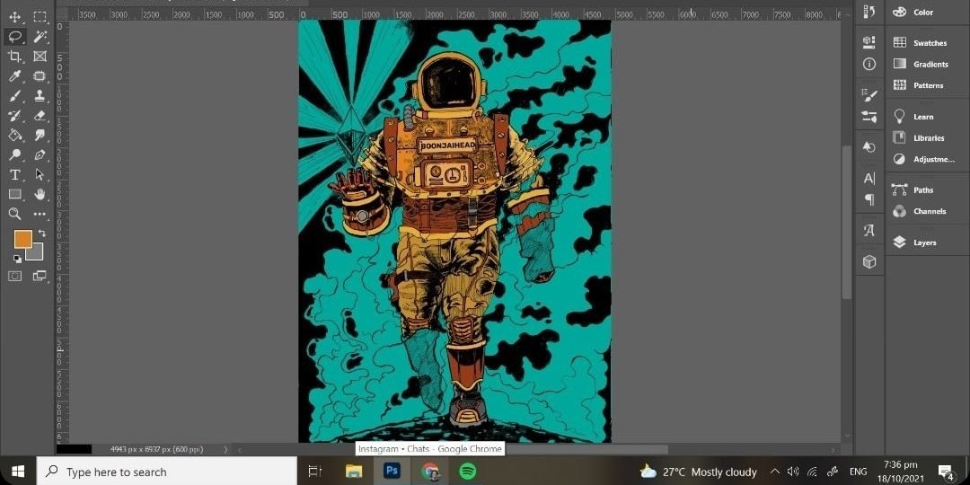The image size is (970, 485).
Task: Open the Info panel icon
Action: tap(869, 65)
